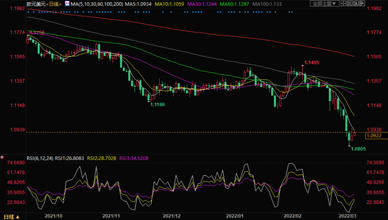Select the MA10 yellow legend value
The image size is (388, 220).
(169, 4)
